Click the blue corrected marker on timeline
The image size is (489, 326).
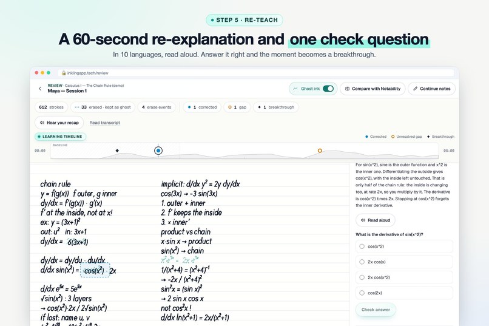coord(158,151)
